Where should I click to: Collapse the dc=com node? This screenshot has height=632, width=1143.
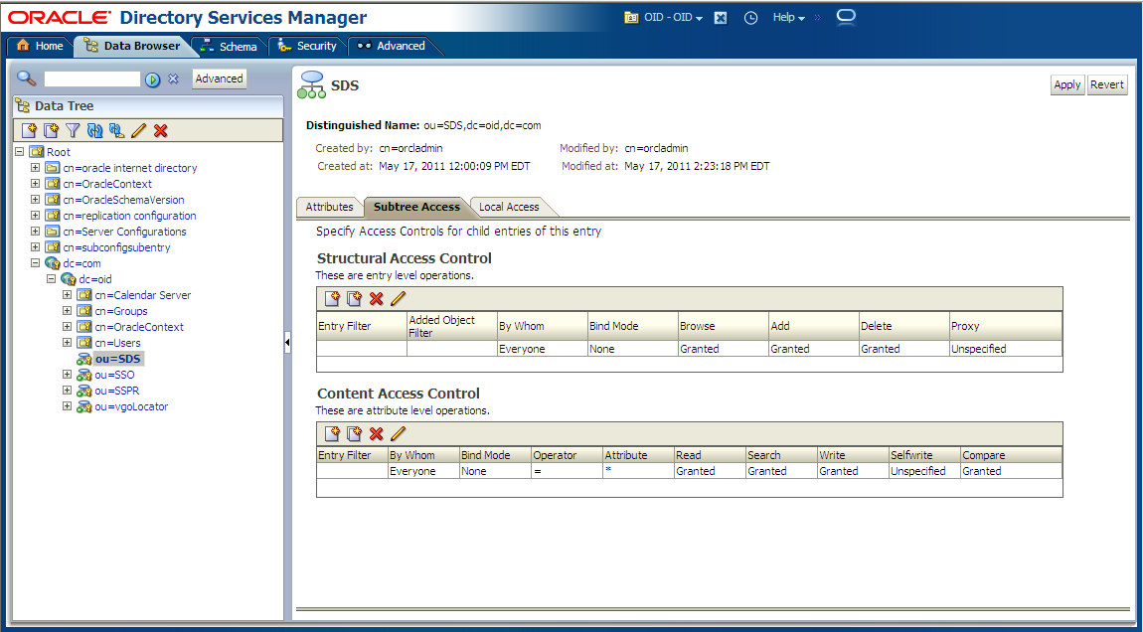(x=35, y=263)
